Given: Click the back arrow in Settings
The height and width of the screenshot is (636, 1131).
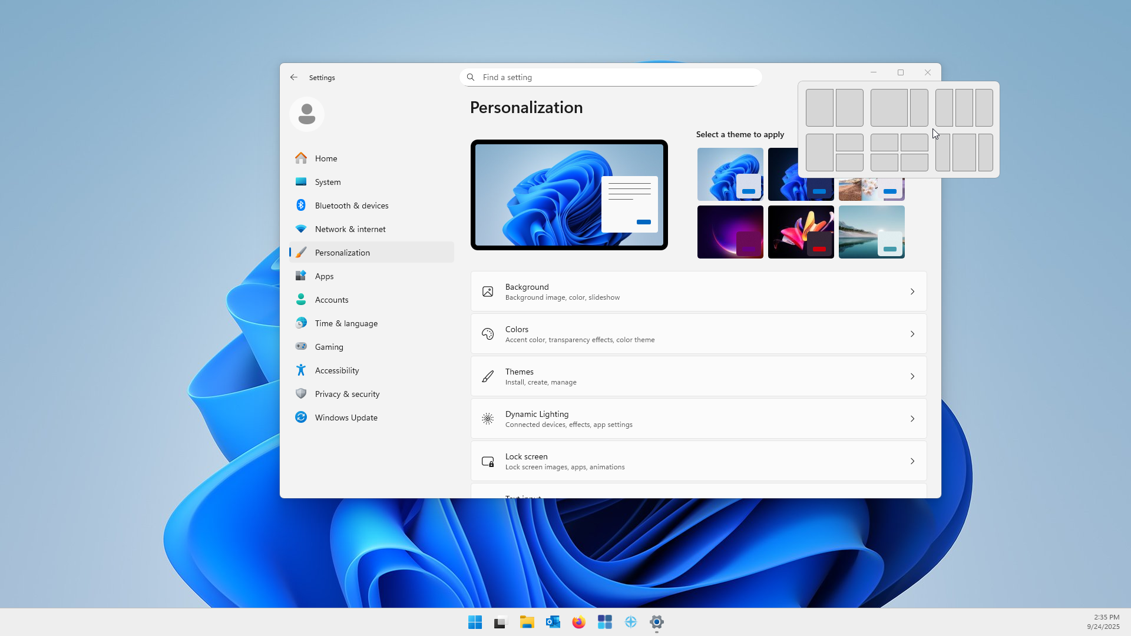Looking at the screenshot, I should pyautogui.click(x=293, y=77).
